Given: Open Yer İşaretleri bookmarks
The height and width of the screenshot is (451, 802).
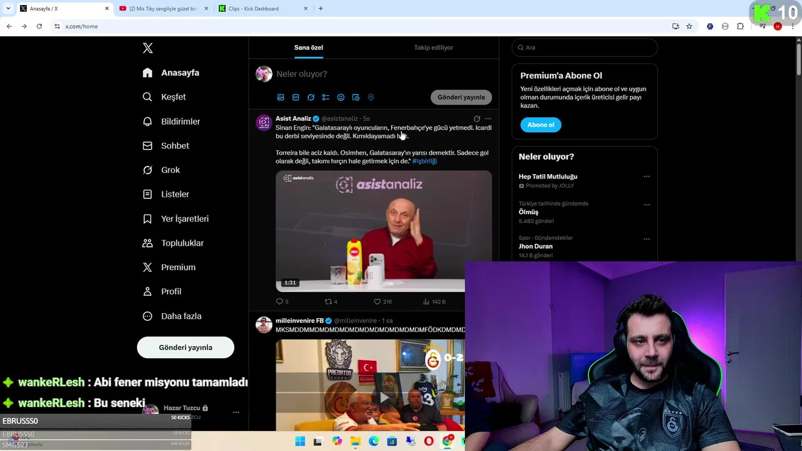Looking at the screenshot, I should pyautogui.click(x=175, y=219).
